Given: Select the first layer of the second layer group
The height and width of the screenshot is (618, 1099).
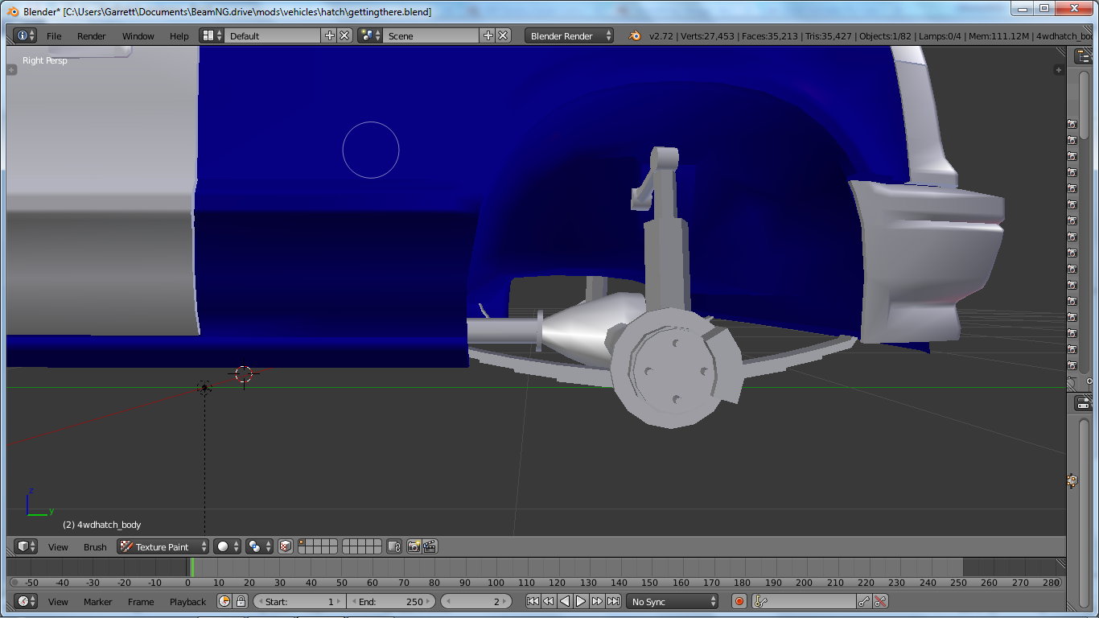Looking at the screenshot, I should click(346, 543).
